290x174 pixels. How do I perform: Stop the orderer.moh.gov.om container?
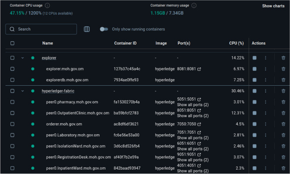pos(255,124)
